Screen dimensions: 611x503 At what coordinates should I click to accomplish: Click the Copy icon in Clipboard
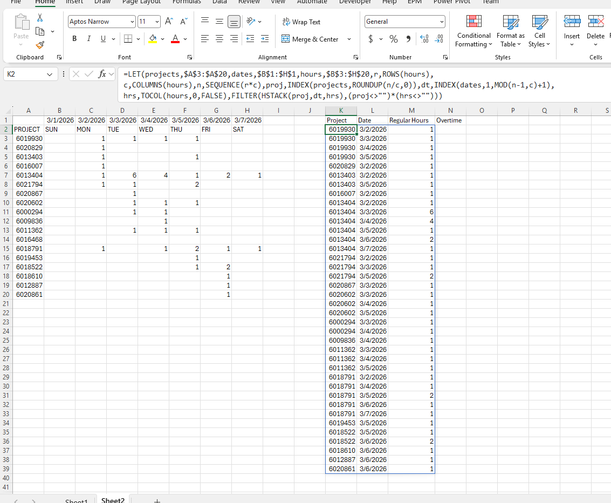[40, 32]
